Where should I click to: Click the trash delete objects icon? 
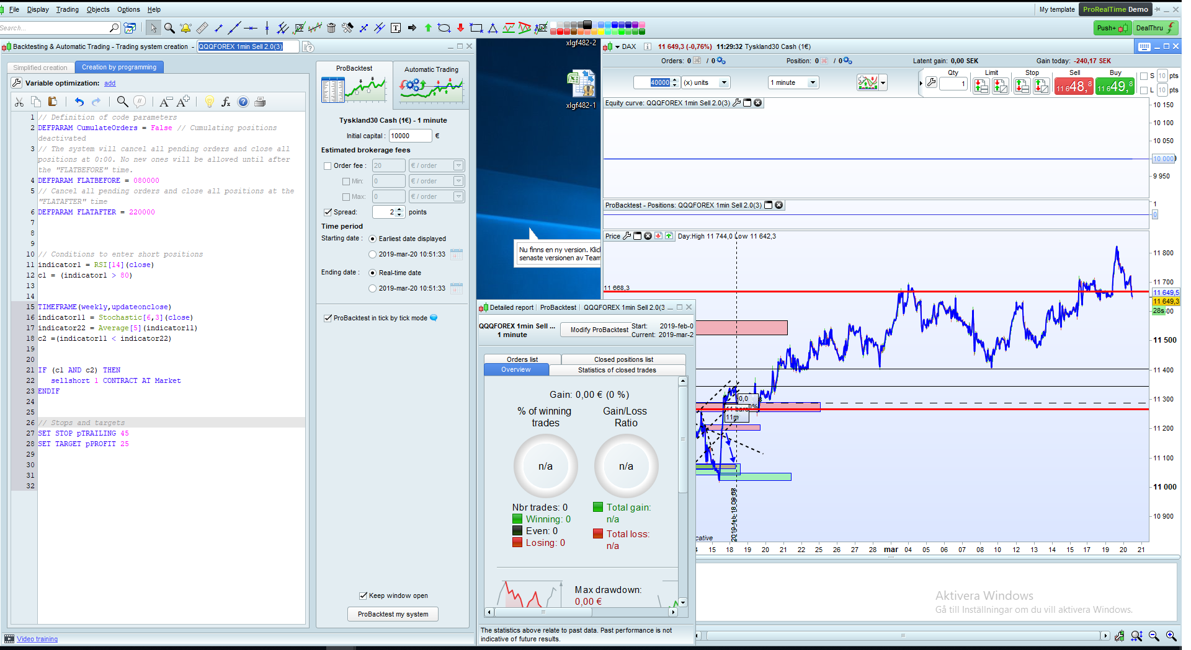pos(331,28)
